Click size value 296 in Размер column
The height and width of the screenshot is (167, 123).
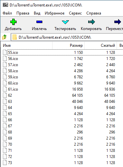pos(80,132)
